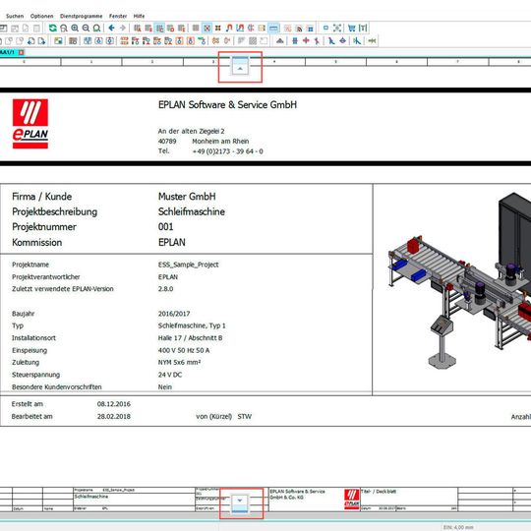This screenshot has width=531, height=531.
Task: Open the Dienstprogramme menu
Action: coord(81,16)
